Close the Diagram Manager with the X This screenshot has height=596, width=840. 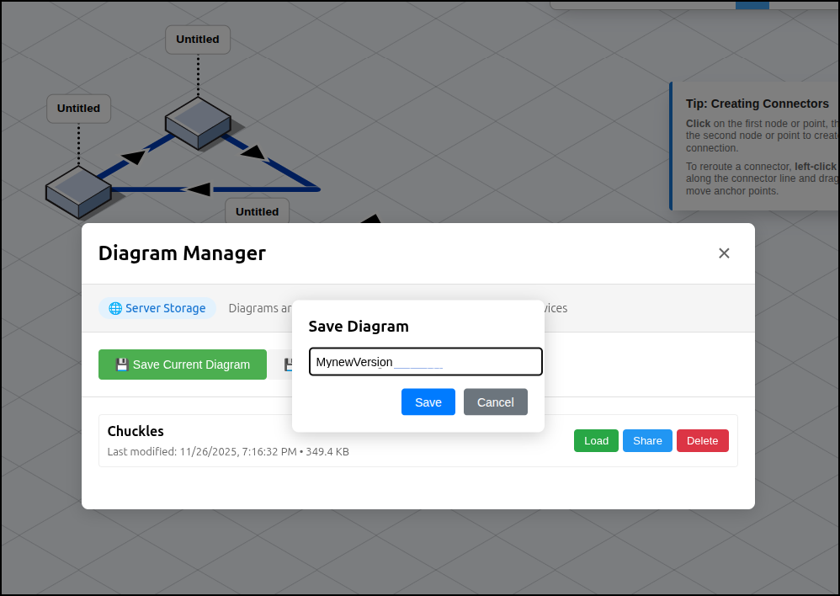point(724,253)
